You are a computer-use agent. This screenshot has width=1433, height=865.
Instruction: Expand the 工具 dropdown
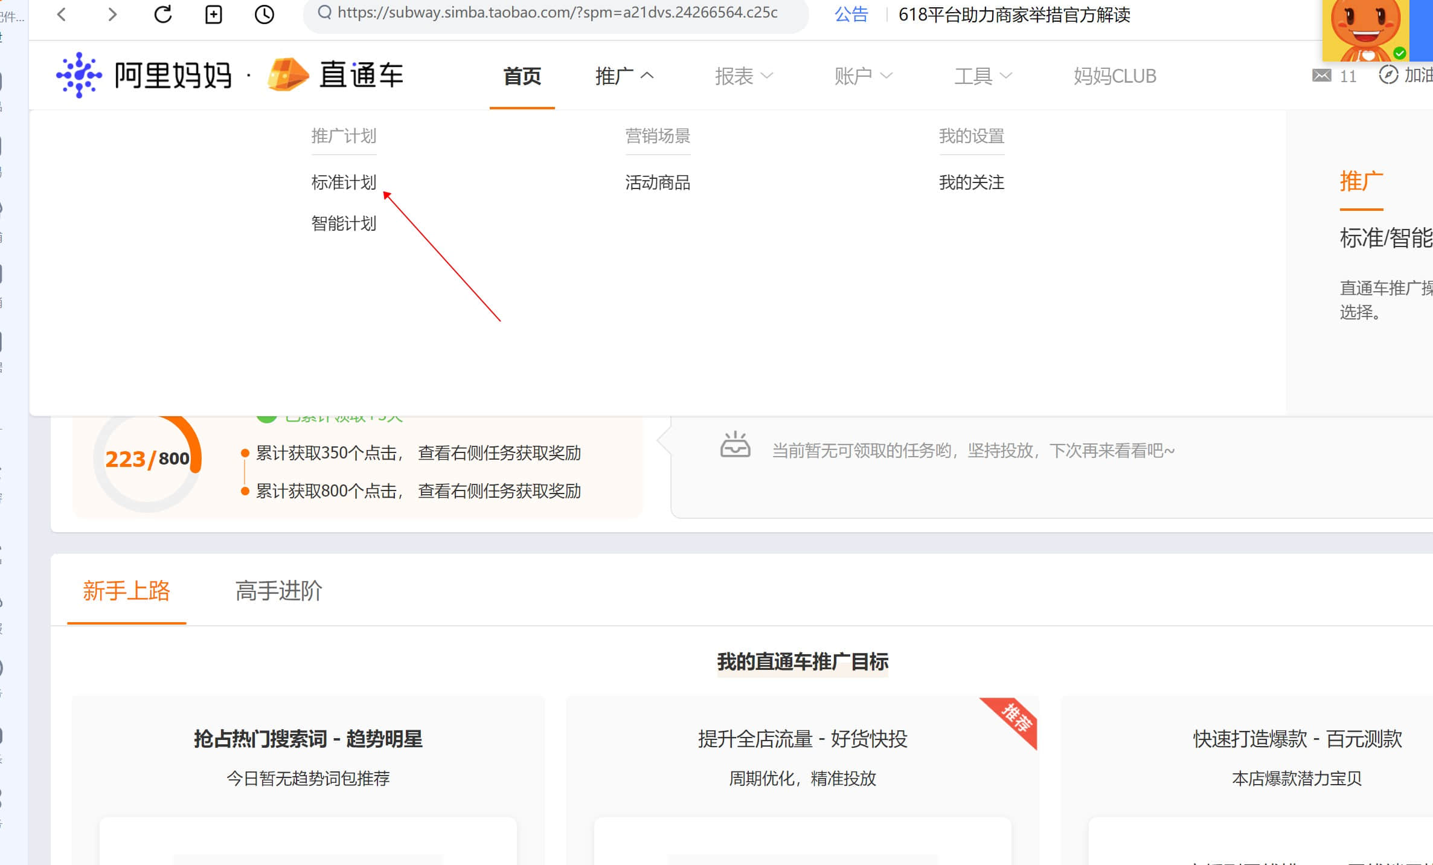point(983,76)
